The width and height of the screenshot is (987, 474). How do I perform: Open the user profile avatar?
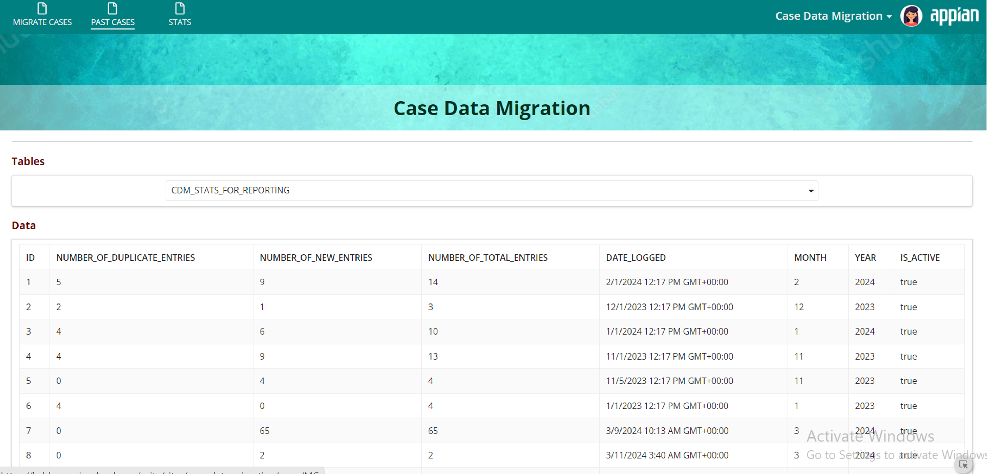tap(911, 16)
